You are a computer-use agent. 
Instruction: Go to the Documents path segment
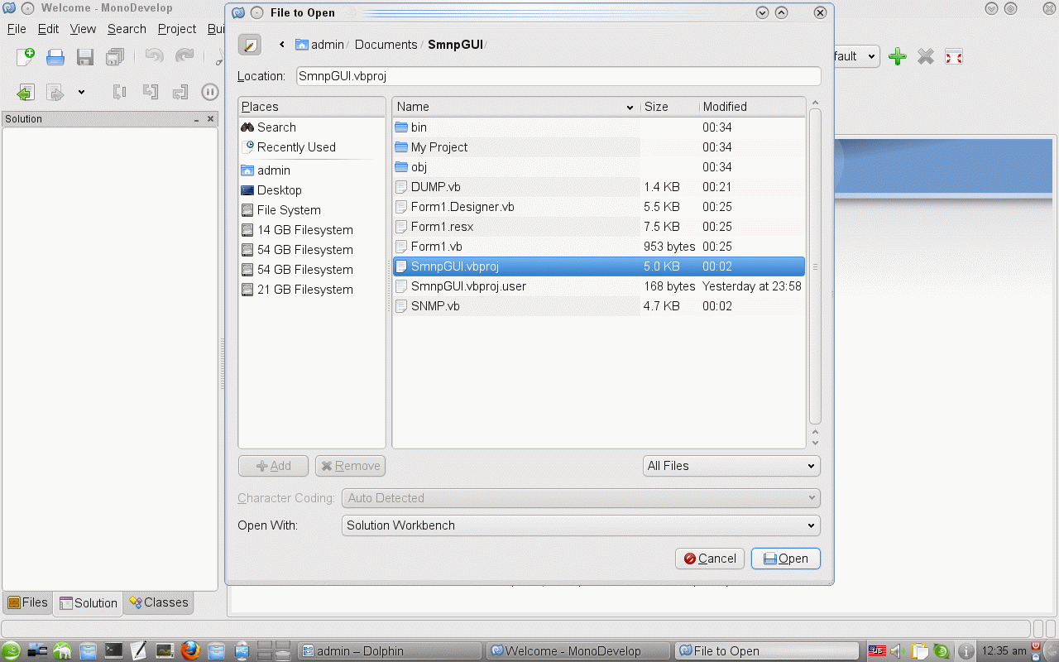coord(386,45)
